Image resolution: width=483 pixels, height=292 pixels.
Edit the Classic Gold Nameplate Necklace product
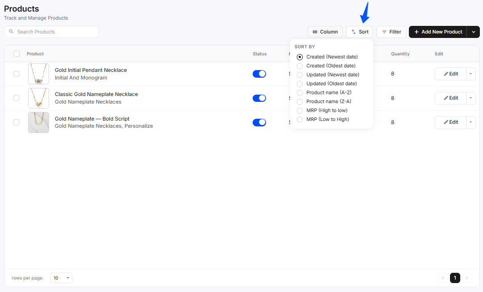[x=450, y=98]
